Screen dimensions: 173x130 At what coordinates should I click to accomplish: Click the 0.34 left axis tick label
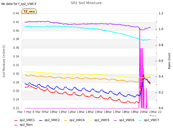click(16, 57)
